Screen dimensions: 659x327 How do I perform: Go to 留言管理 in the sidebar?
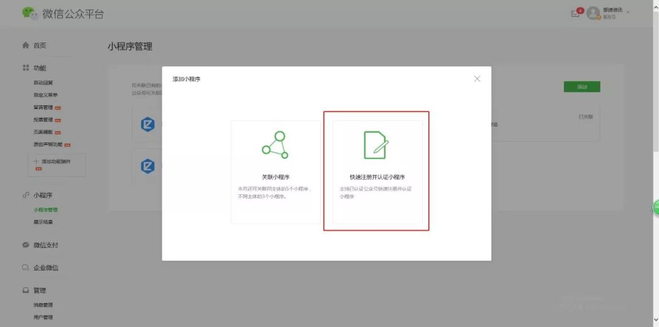point(43,108)
